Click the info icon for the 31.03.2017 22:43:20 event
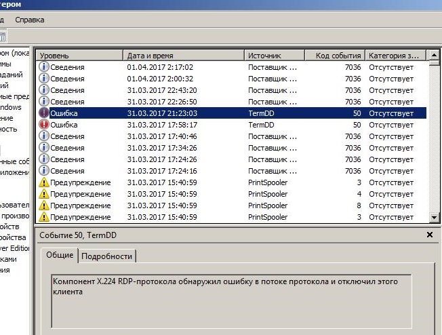Screen dimensions: 442x335 tap(44, 90)
